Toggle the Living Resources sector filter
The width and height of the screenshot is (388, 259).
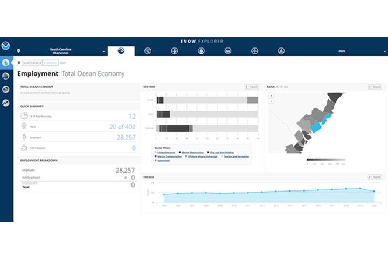tap(166, 152)
